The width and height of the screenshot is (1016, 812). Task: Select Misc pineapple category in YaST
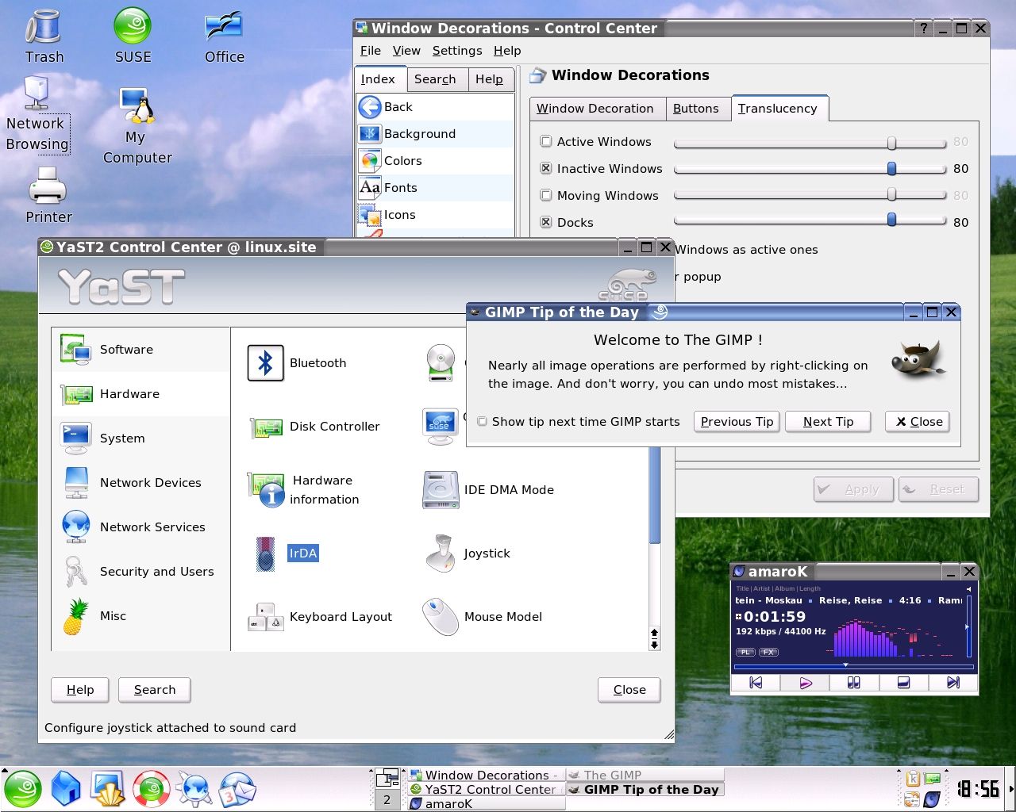[140, 616]
